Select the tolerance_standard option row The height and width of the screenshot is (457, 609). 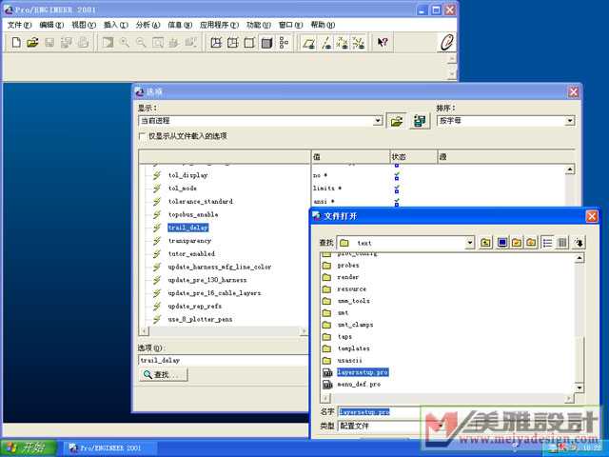[201, 201]
